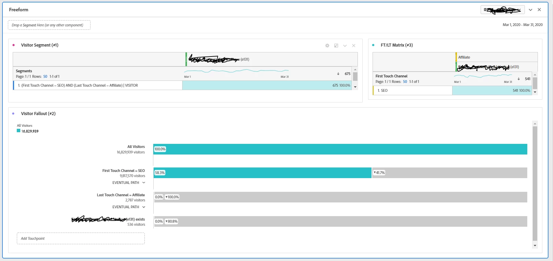Click the teal dot next to FT/LT Matrix (#3)
Image resolution: width=553 pixels, height=261 pixels.
click(x=373, y=45)
